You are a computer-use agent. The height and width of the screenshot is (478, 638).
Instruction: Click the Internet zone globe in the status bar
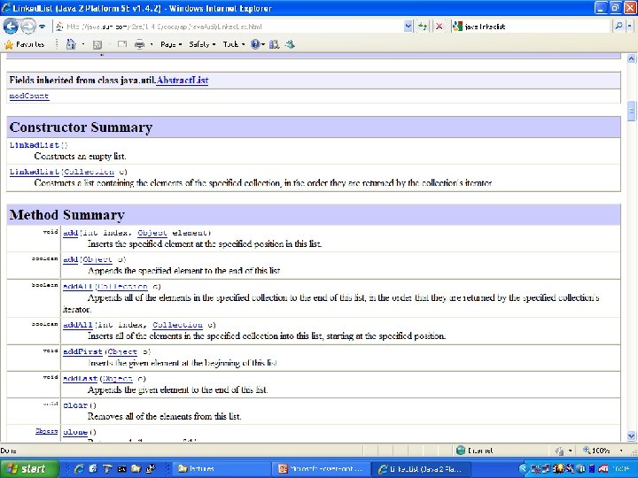pyautogui.click(x=461, y=451)
